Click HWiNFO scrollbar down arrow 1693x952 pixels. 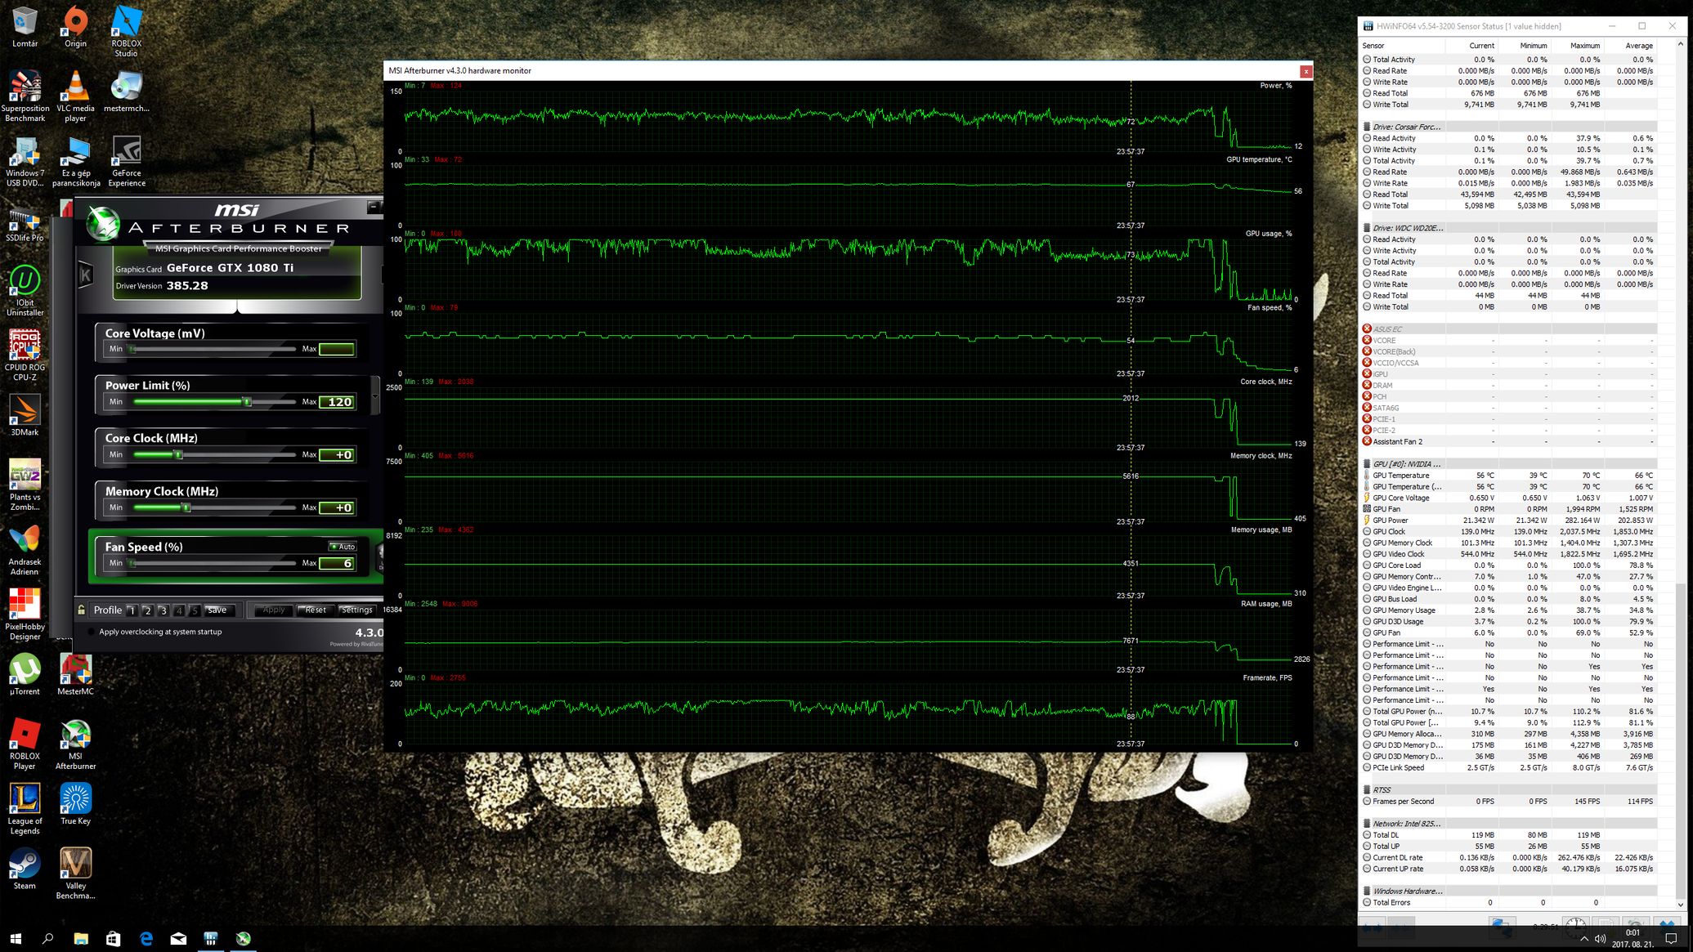coord(1681,904)
